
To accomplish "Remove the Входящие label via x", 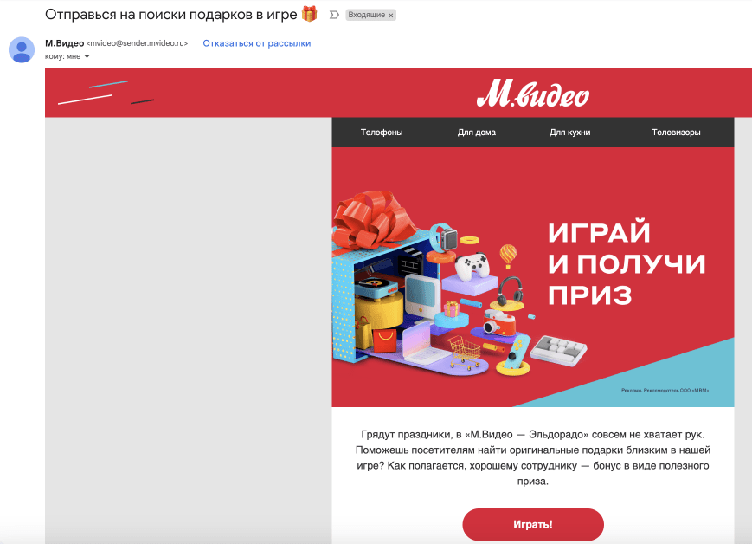I will click(x=391, y=16).
